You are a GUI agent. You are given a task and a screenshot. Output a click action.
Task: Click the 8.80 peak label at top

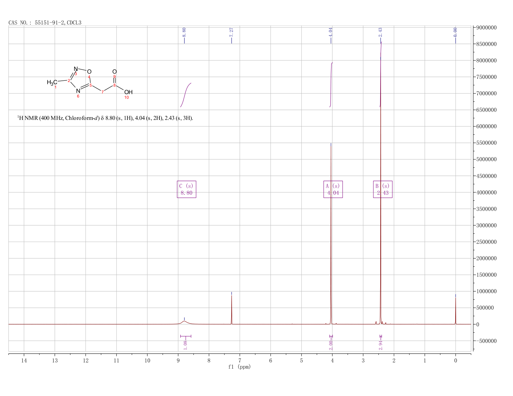coord(184,32)
